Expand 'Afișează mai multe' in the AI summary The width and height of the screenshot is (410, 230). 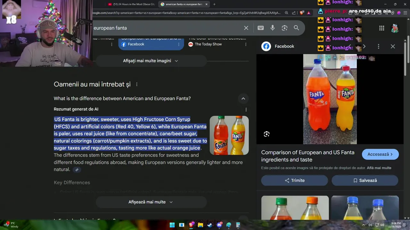(x=151, y=202)
